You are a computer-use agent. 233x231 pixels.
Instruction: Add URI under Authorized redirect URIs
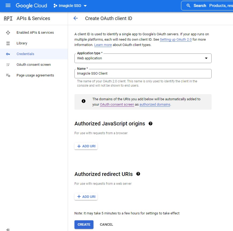[86, 197]
